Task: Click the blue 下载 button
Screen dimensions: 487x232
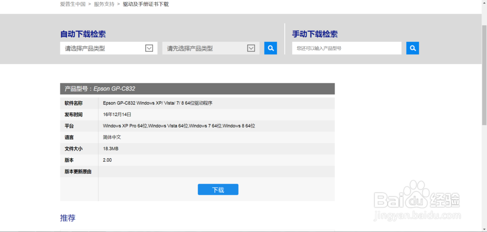Action: pyautogui.click(x=218, y=190)
